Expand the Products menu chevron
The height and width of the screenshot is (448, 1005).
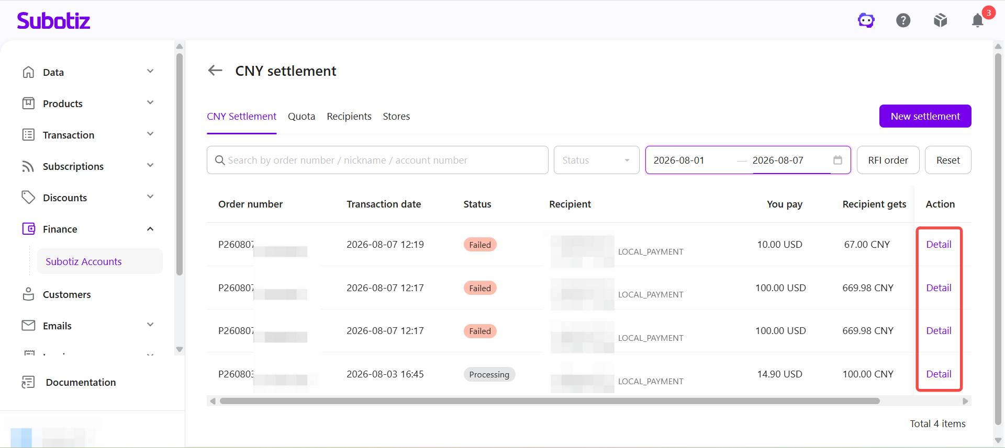coord(150,103)
